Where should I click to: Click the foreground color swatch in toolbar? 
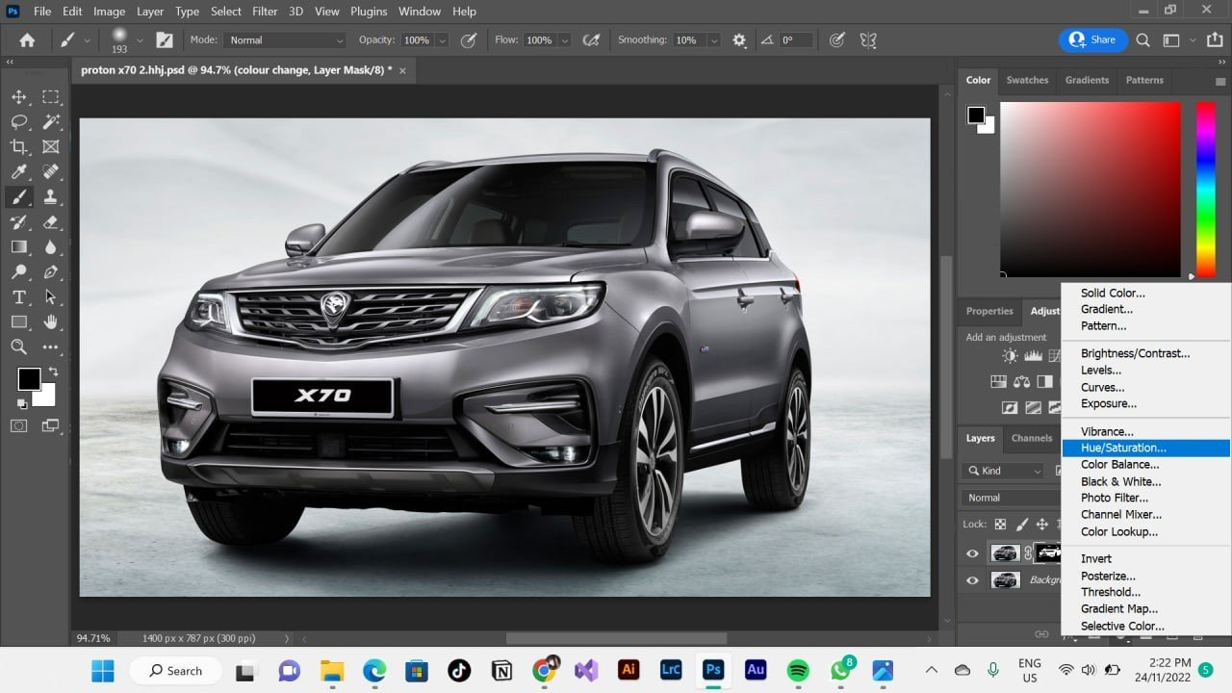click(29, 379)
